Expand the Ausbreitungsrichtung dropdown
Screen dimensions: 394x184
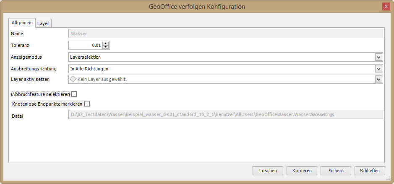click(378, 69)
